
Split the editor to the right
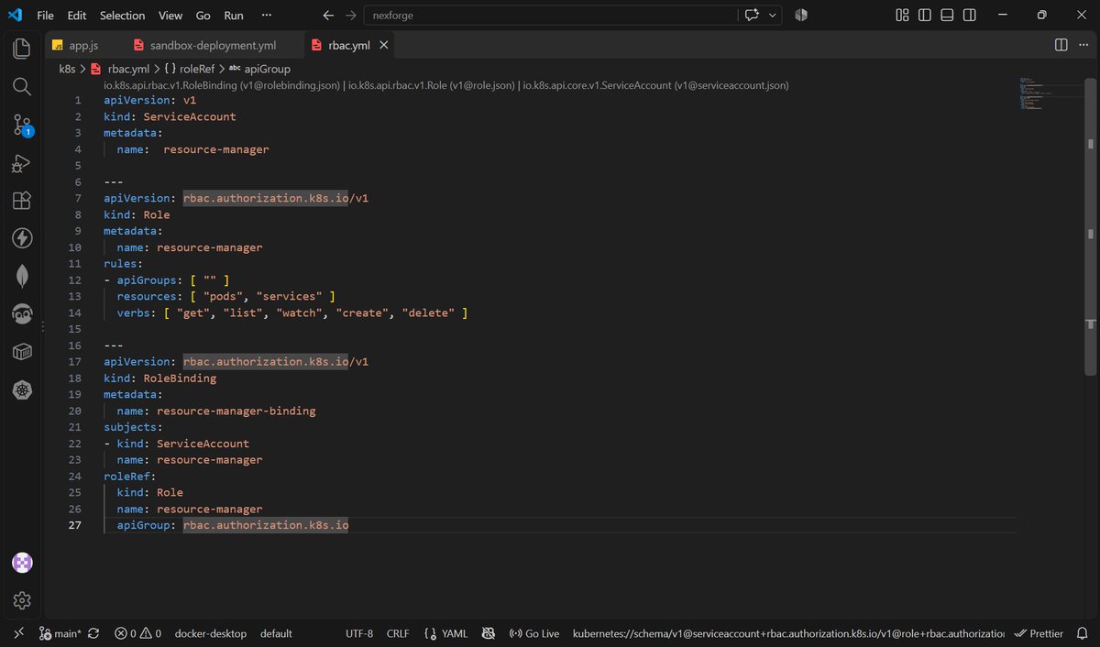(1061, 45)
